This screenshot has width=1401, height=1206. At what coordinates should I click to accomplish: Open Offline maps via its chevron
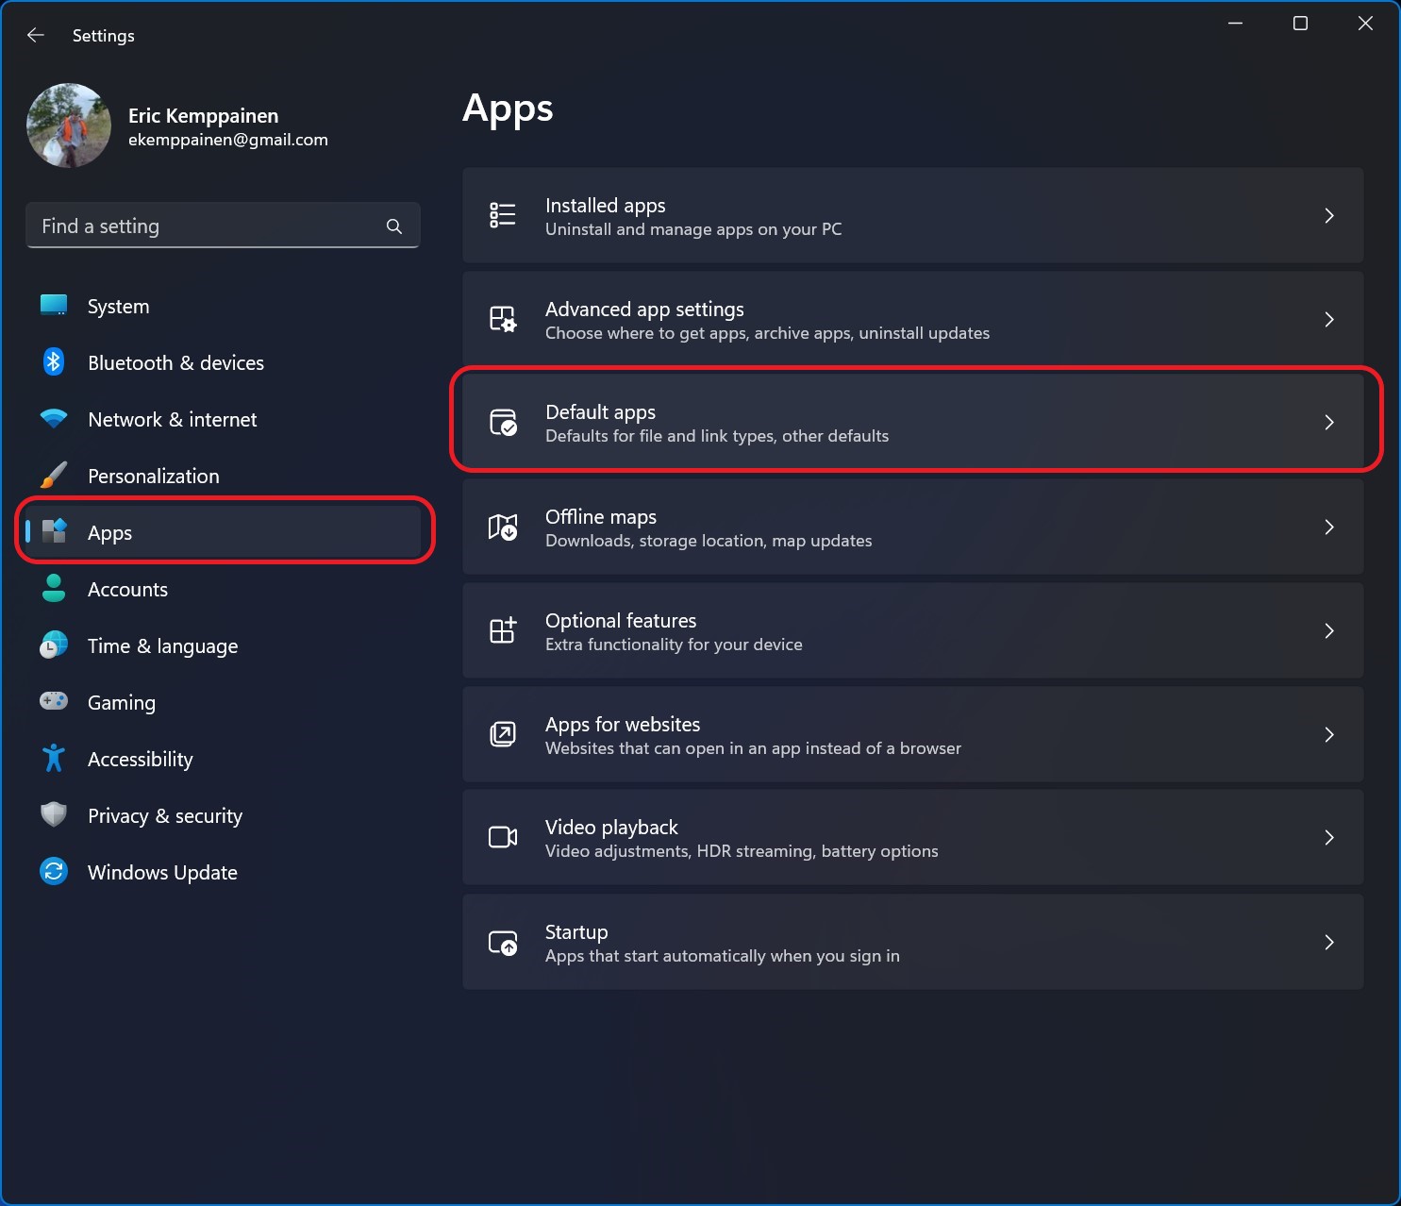[x=1329, y=527]
